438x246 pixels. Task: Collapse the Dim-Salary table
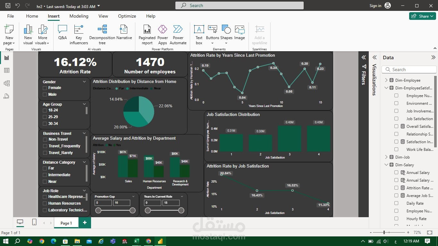pyautogui.click(x=386, y=165)
